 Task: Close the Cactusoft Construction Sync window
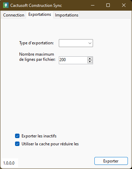[x=124, y=5]
